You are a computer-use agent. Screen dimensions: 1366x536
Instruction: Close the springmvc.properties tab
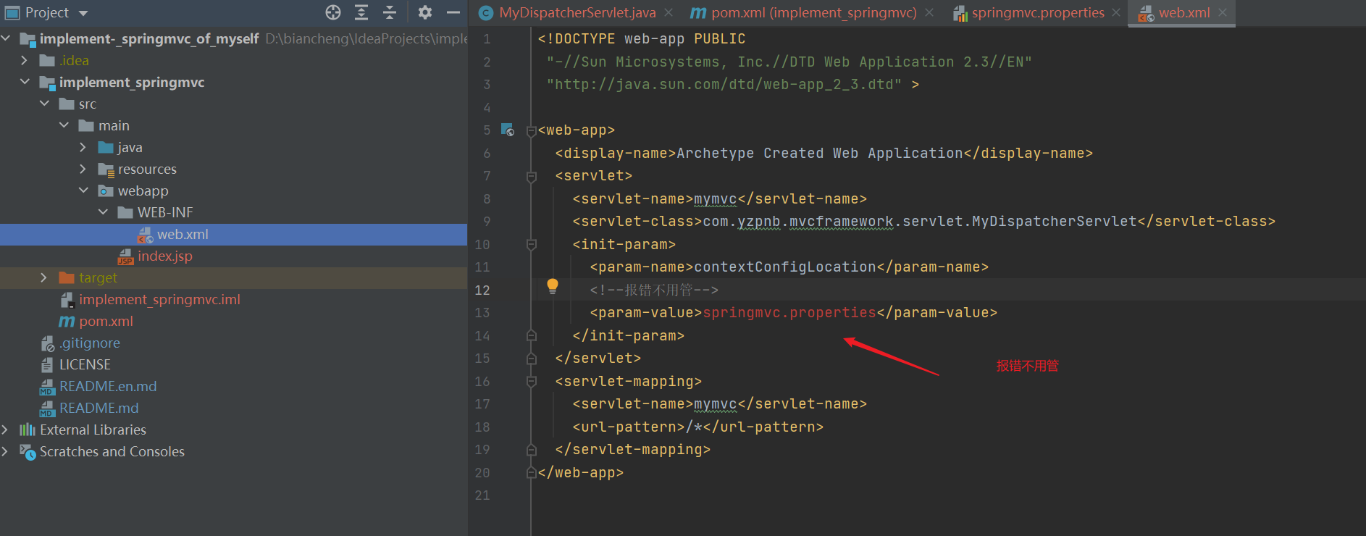pyautogui.click(x=1116, y=12)
